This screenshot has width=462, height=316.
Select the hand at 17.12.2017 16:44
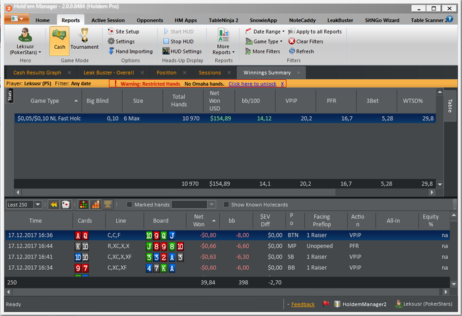pyautogui.click(x=227, y=246)
